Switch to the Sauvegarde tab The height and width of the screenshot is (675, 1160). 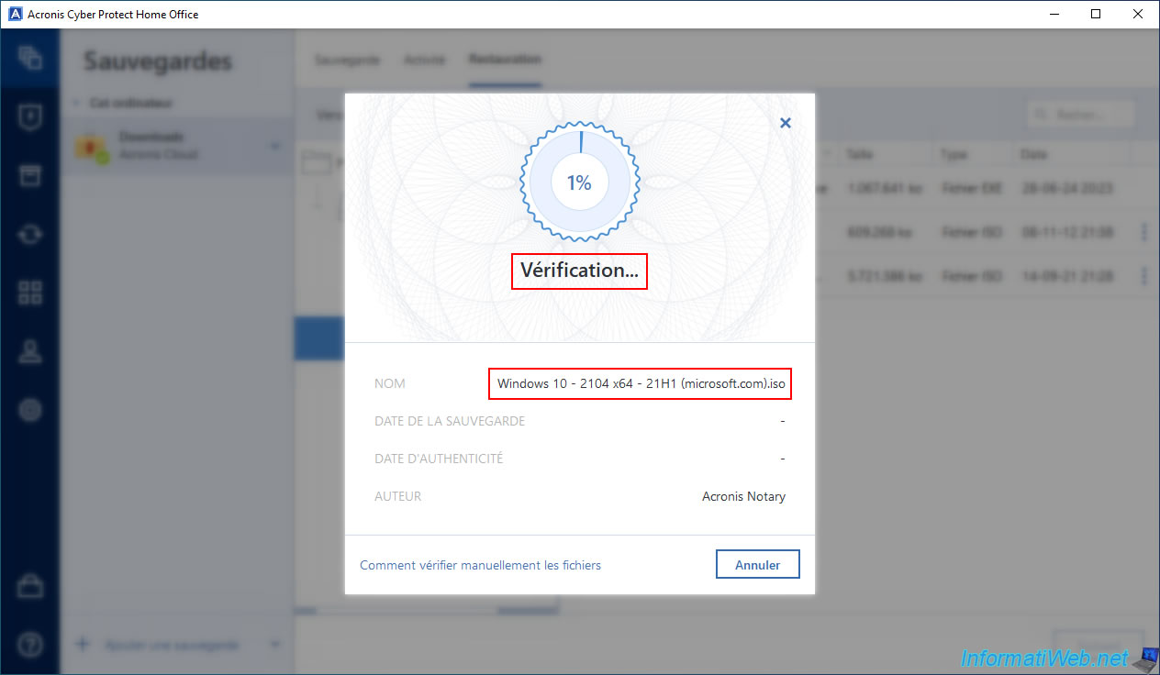[x=347, y=60]
